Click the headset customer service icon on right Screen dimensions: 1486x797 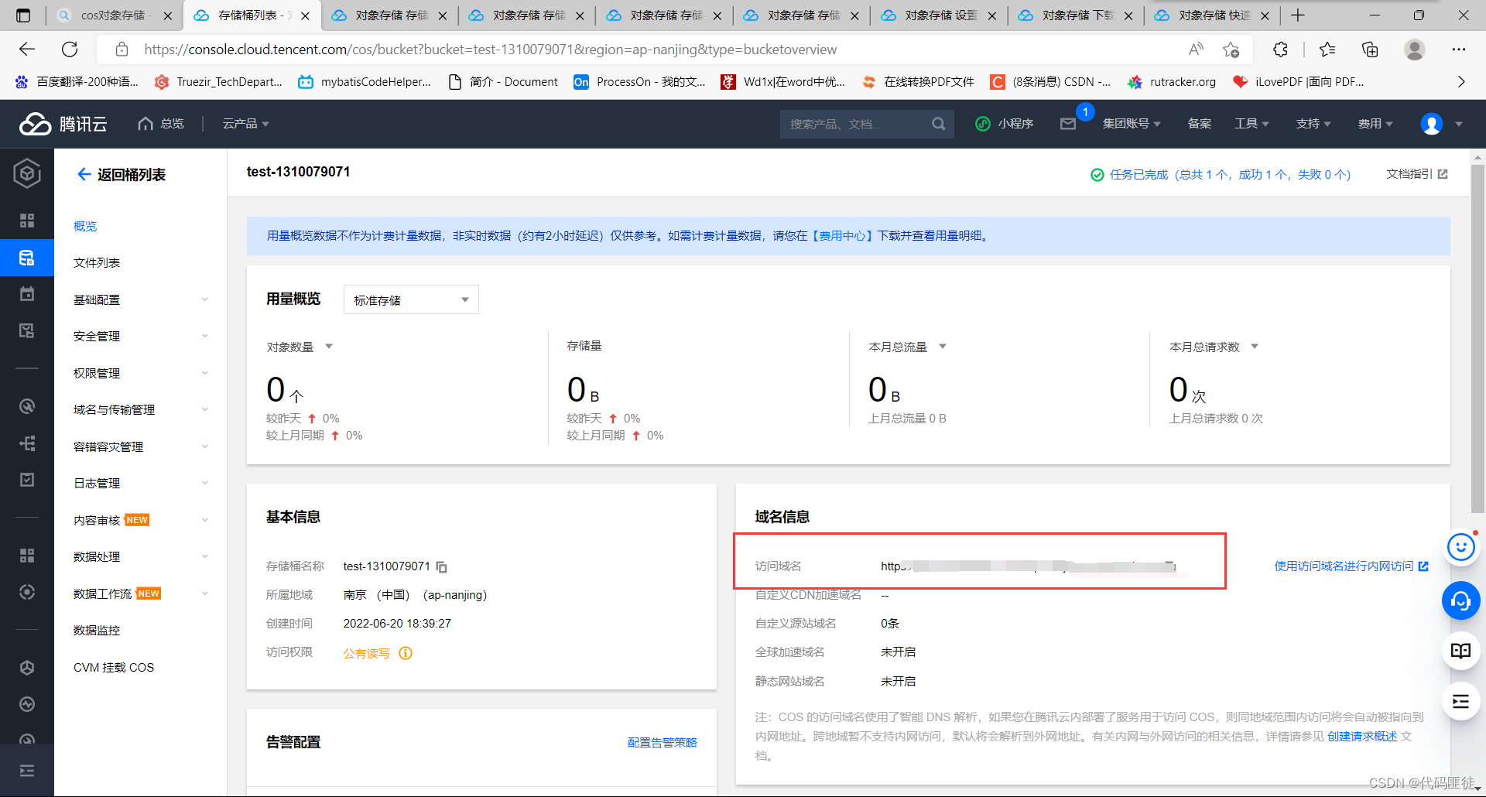[1460, 600]
